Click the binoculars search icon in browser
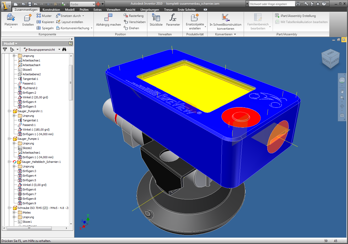 click(x=64, y=49)
